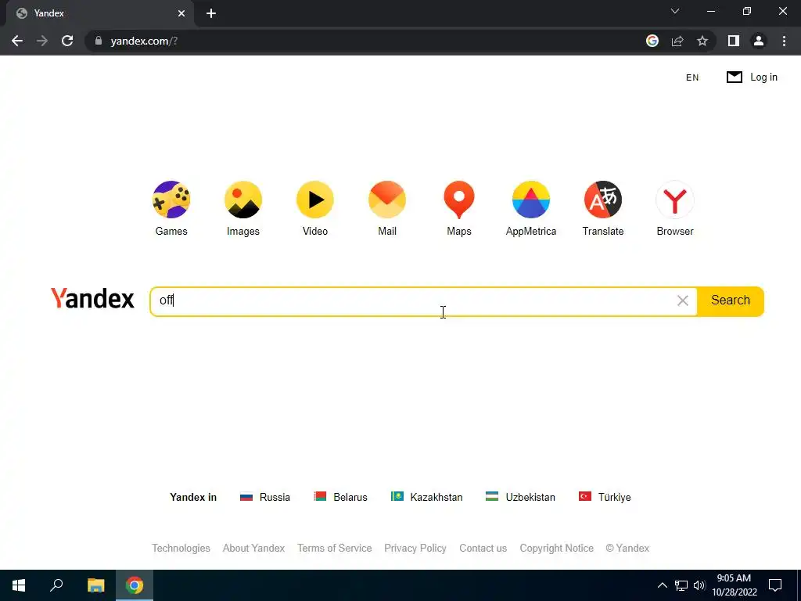The image size is (801, 601).
Task: Click the yellow Search button
Action: pos(731,301)
